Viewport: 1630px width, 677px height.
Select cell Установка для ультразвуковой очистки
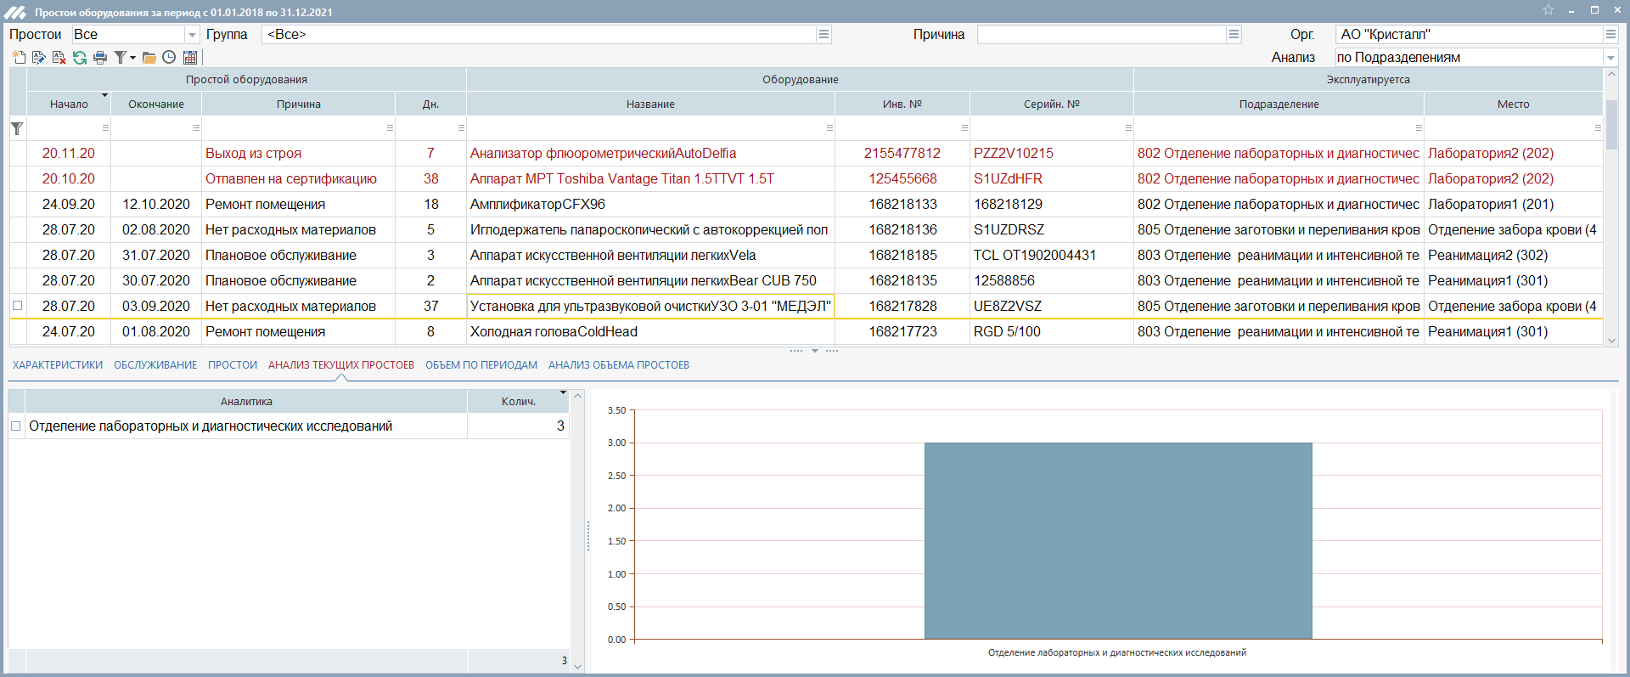(650, 307)
